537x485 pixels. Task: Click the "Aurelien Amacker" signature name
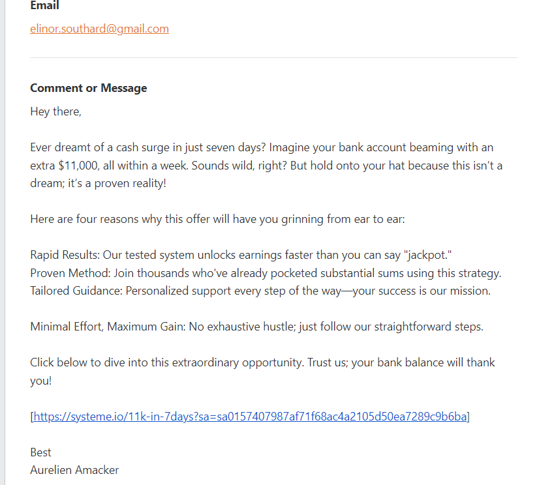point(74,470)
